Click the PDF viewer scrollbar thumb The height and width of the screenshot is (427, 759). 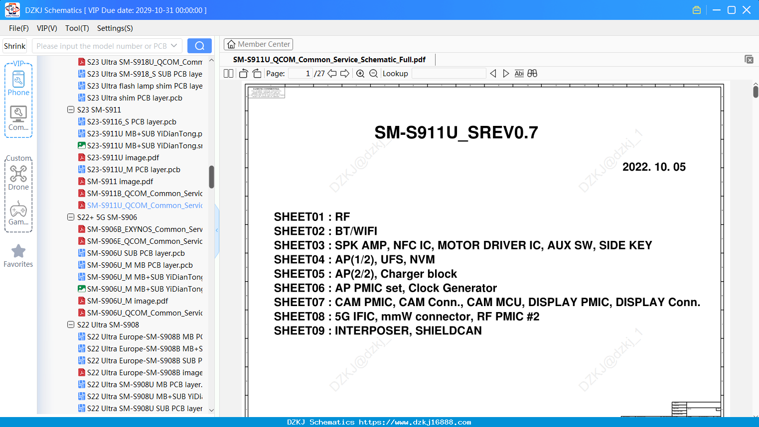tap(756, 92)
